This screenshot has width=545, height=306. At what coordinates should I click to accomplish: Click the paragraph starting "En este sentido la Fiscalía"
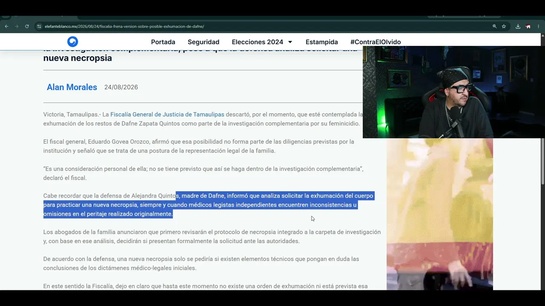(x=205, y=286)
